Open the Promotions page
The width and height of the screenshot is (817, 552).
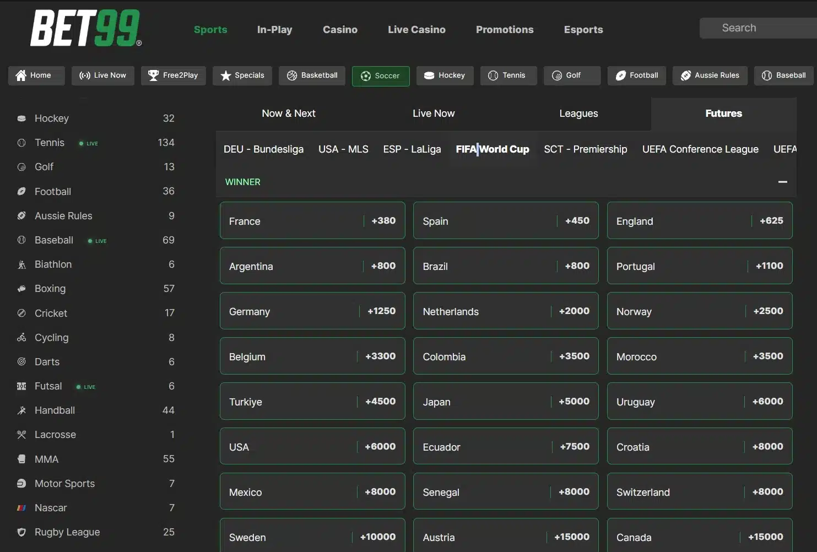[505, 30]
